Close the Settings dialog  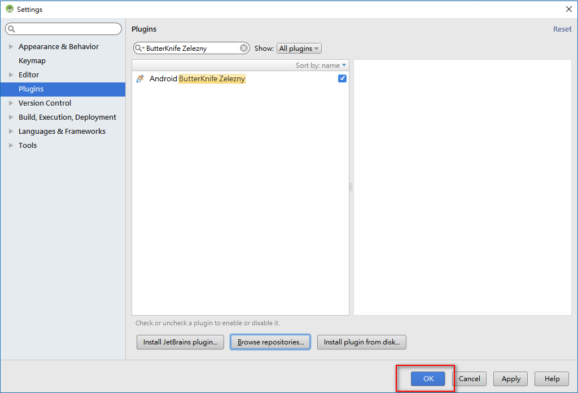coord(569,9)
